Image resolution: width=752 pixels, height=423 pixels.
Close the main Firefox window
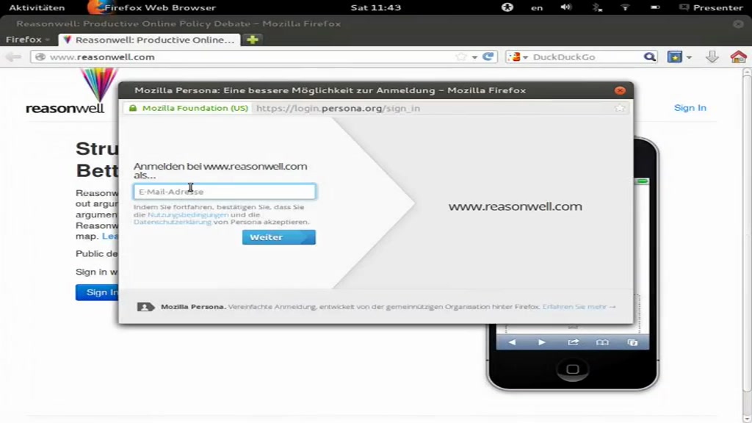(x=738, y=23)
